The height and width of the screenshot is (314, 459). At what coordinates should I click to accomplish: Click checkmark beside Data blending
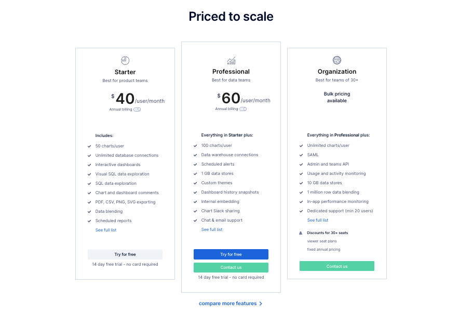click(89, 212)
